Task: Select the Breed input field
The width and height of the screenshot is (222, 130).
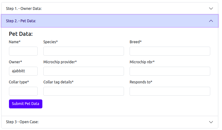Action: (170, 51)
